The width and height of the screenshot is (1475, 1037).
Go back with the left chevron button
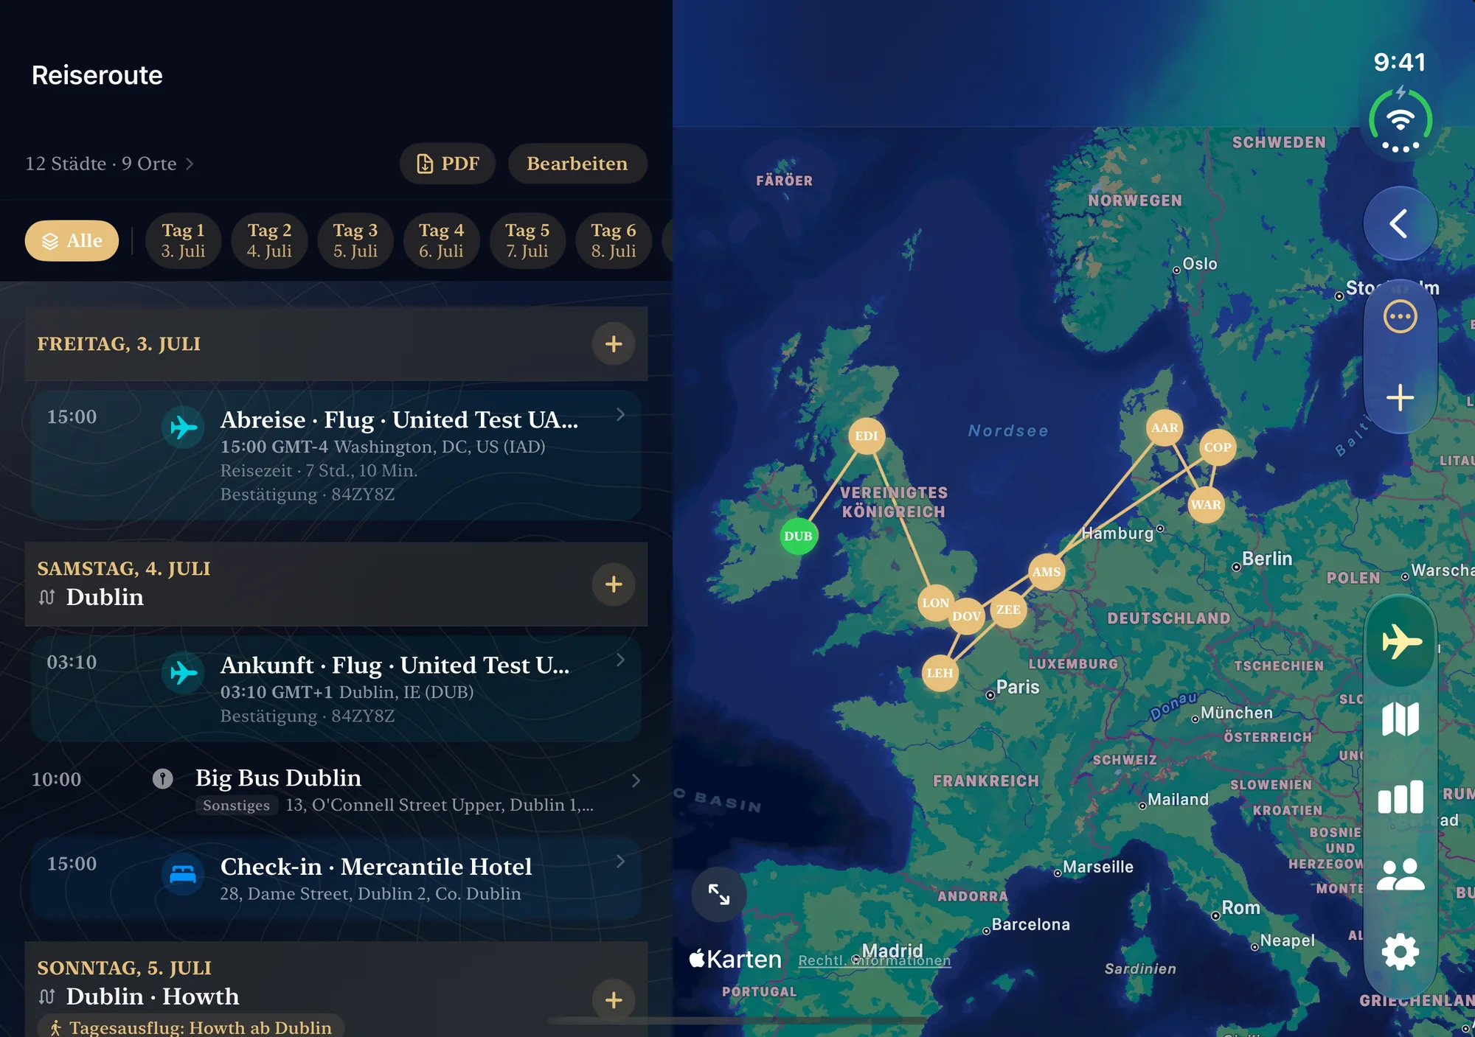point(1400,223)
